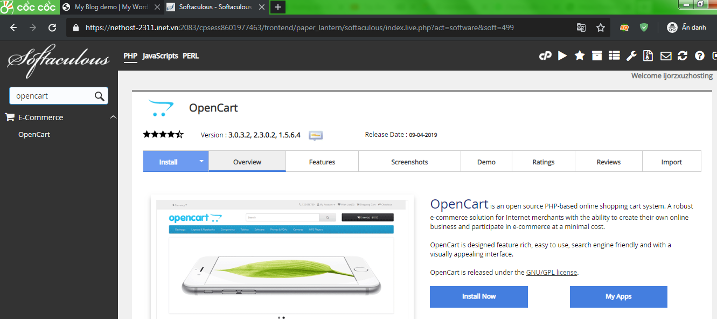Open the translate page icon in address bar
The width and height of the screenshot is (717, 319).
tap(581, 27)
